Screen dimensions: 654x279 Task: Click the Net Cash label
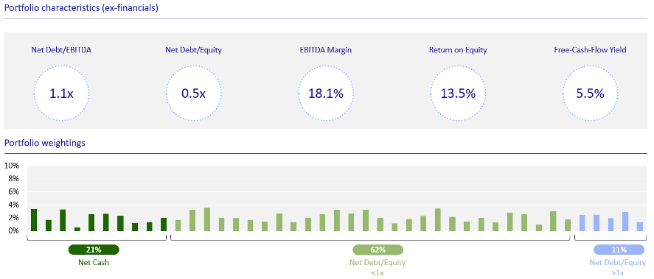click(x=94, y=263)
